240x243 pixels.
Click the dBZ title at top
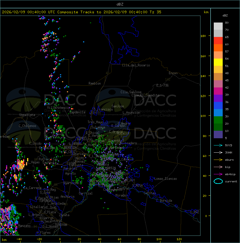120,4
